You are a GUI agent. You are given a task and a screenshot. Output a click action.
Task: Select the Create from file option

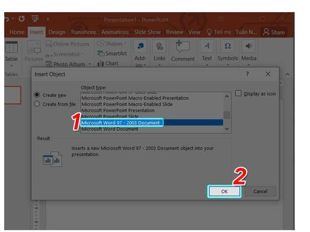tap(37, 104)
